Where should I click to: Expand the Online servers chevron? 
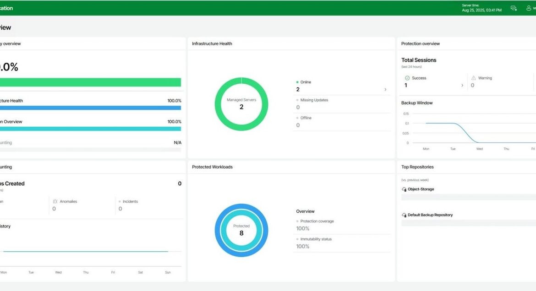tap(385, 90)
